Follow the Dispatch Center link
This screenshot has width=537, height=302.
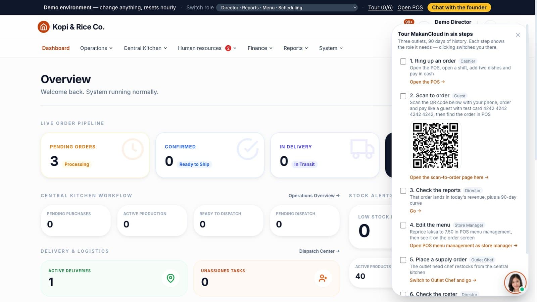tap(319, 251)
